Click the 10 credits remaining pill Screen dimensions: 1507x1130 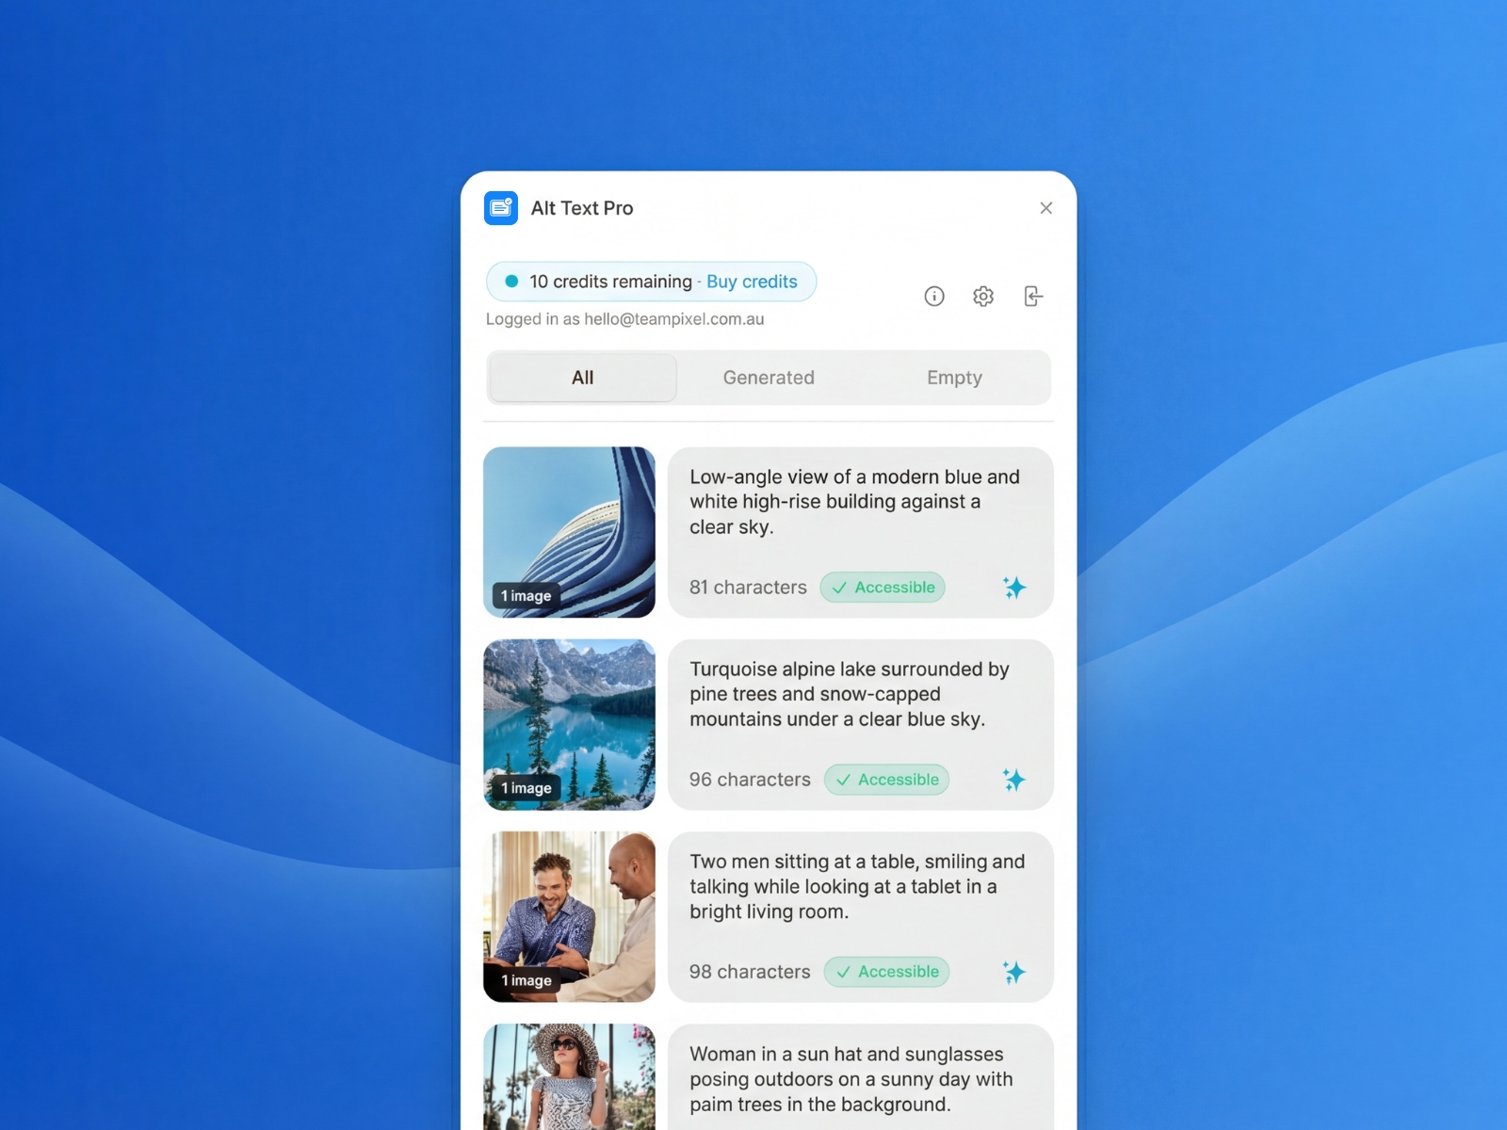tap(610, 281)
